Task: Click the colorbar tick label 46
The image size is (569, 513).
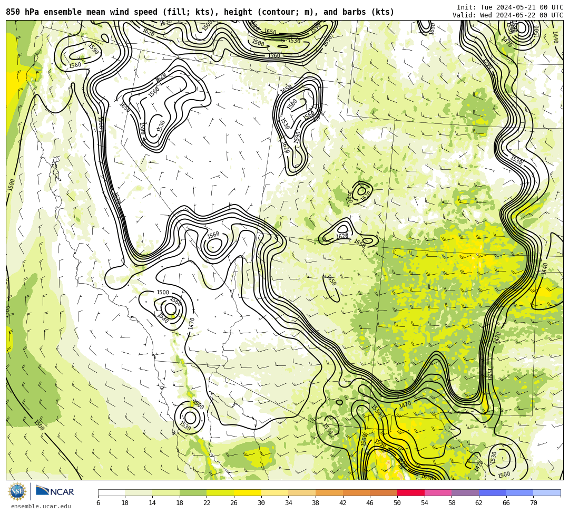Action: [x=370, y=503]
